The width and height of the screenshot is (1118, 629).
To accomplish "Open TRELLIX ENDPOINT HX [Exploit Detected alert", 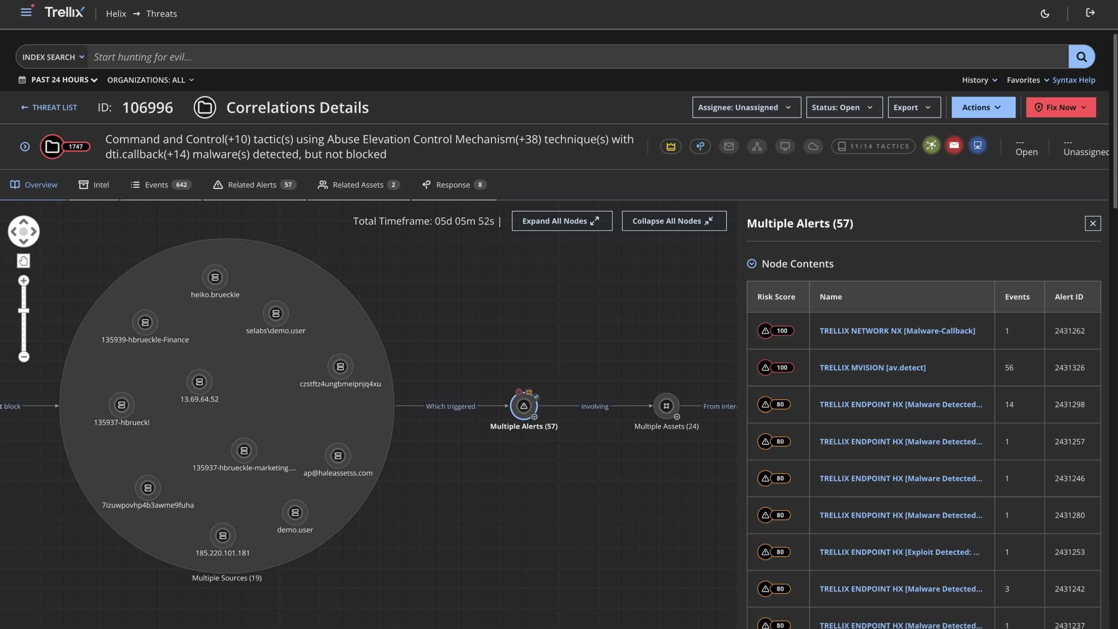I will 899,552.
